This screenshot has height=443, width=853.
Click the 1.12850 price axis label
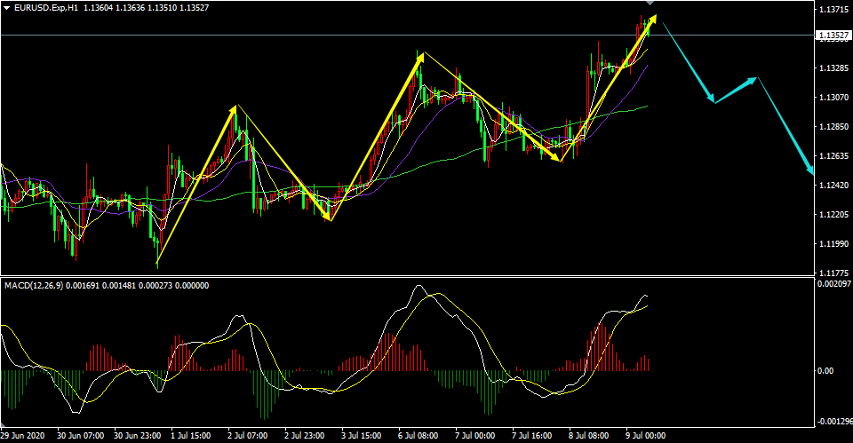point(833,127)
